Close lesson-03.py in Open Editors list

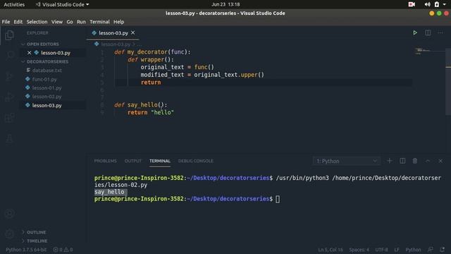pyautogui.click(x=29, y=53)
